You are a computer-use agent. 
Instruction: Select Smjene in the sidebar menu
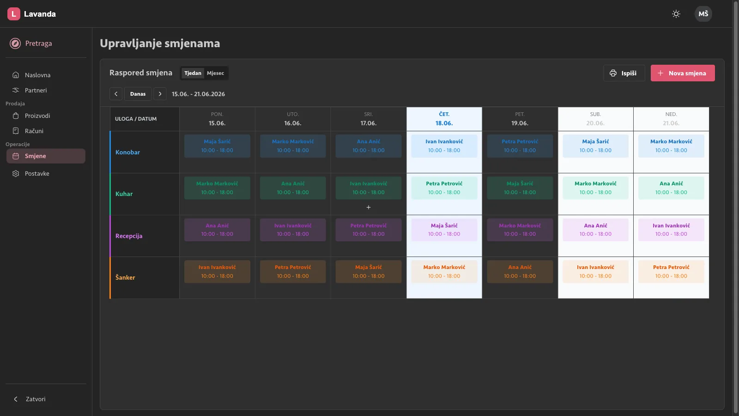click(x=46, y=156)
